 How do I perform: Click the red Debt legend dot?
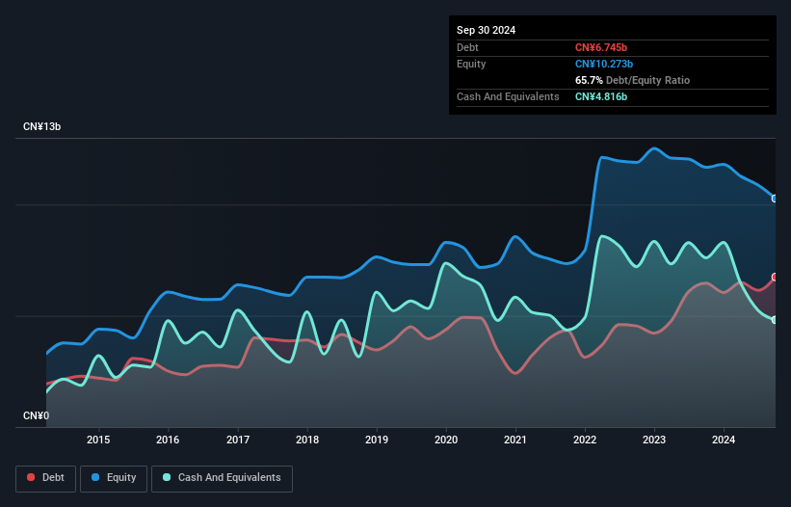[31, 477]
